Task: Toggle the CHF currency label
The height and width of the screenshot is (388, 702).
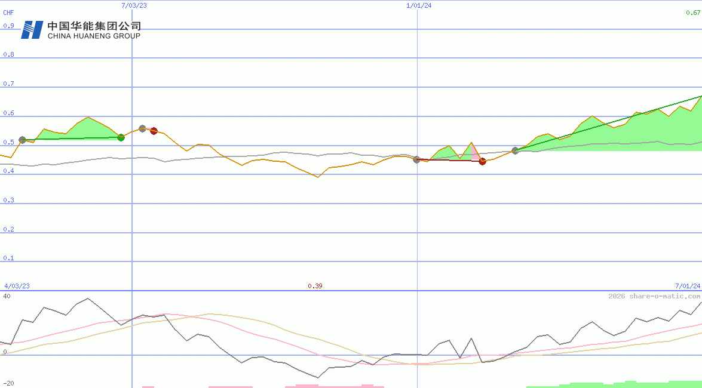Action: tap(8, 13)
